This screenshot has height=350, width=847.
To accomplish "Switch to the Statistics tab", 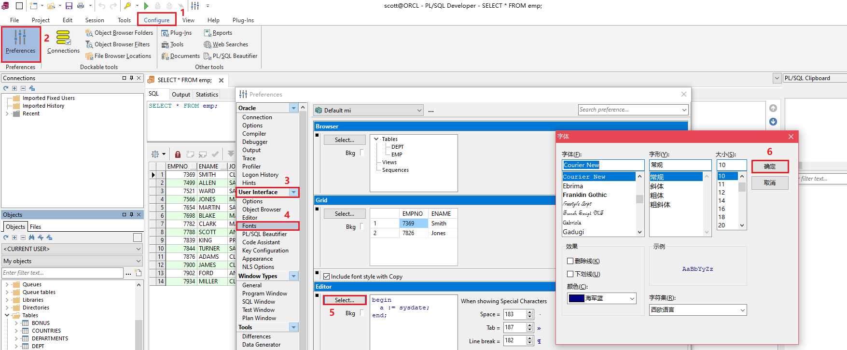I will [x=207, y=95].
